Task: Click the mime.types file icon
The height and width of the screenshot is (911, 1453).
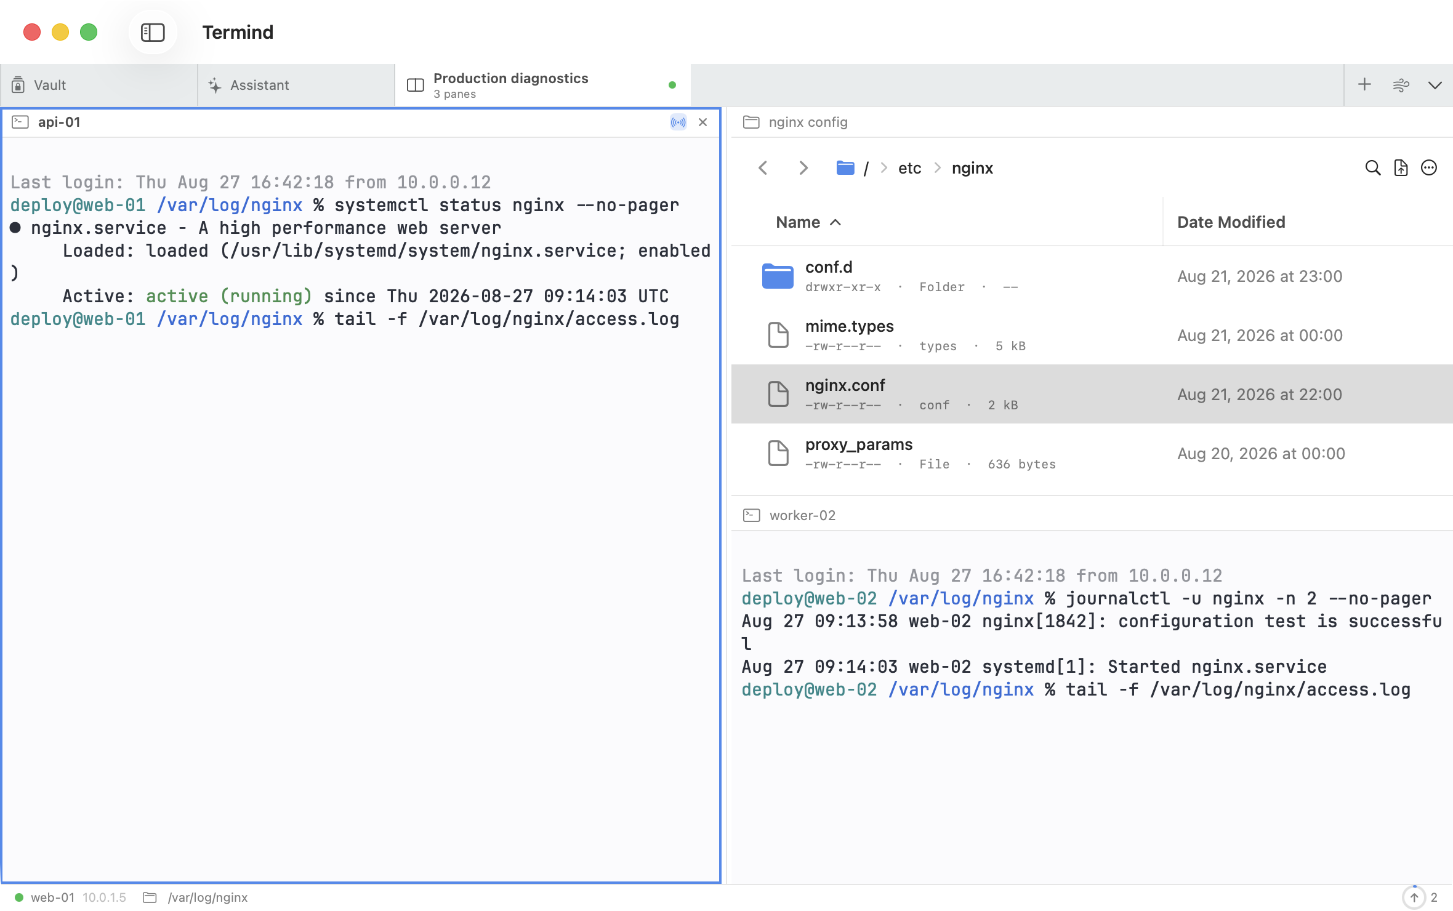Action: pyautogui.click(x=778, y=335)
